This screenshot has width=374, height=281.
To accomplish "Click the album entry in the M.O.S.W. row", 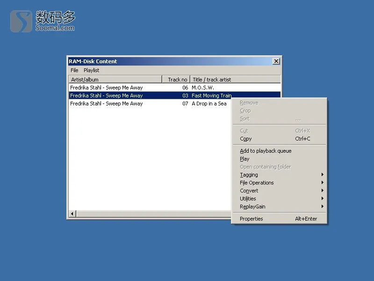I will point(107,88).
